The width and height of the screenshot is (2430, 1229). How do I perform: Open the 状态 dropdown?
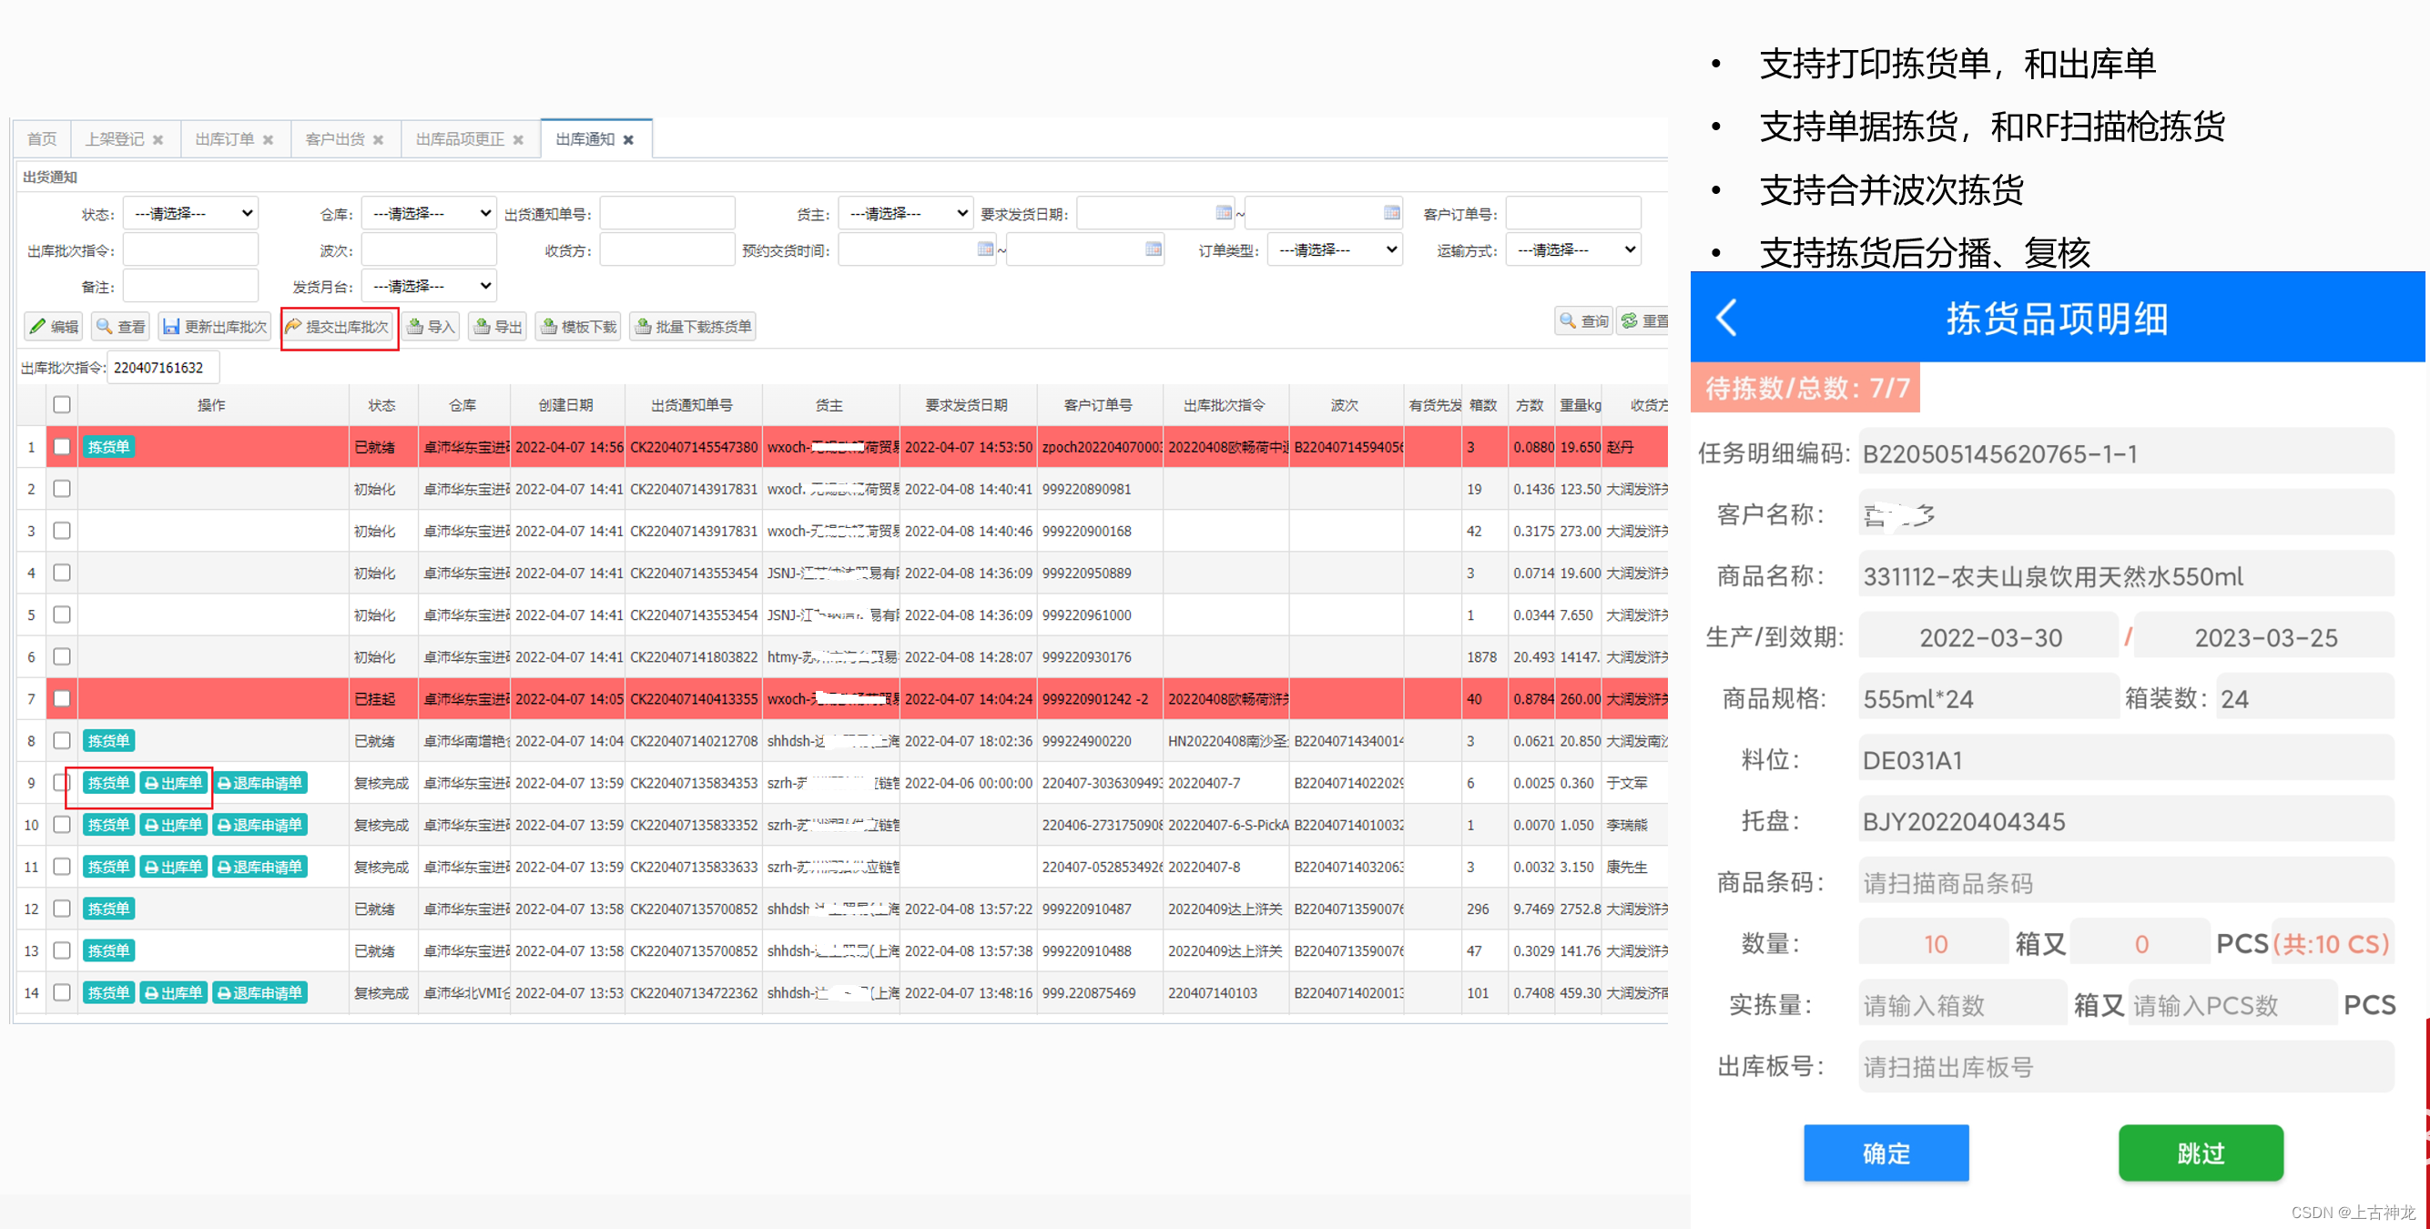click(x=190, y=213)
